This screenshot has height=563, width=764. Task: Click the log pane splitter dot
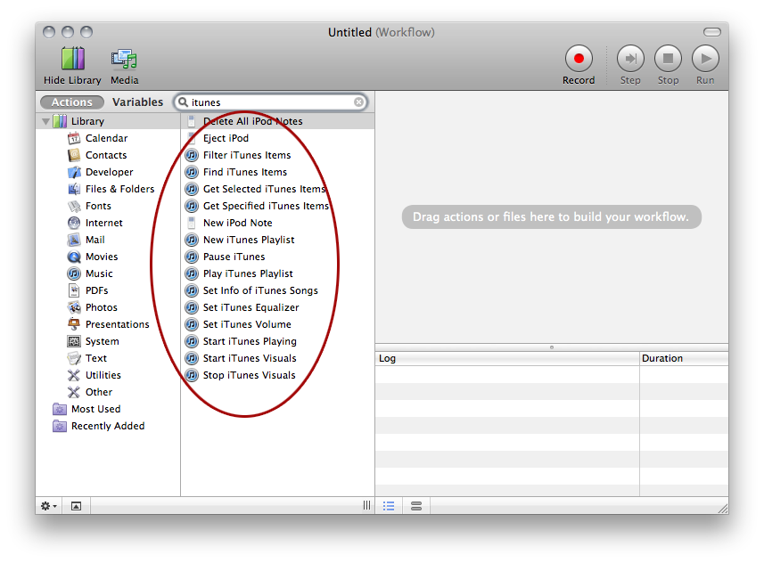pyautogui.click(x=552, y=347)
